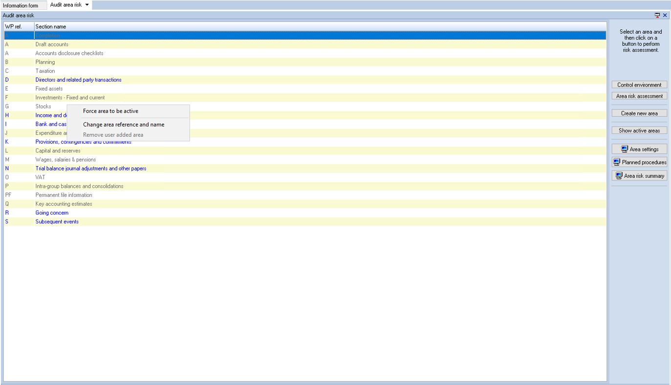Select the Going concern row

point(305,213)
